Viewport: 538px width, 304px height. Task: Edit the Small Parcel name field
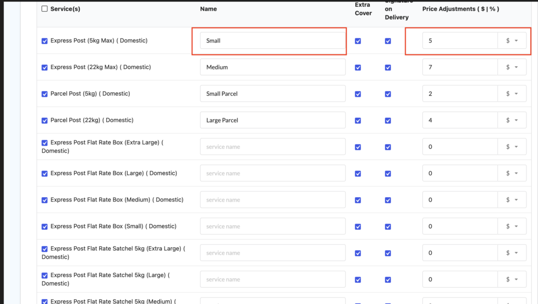tap(273, 94)
